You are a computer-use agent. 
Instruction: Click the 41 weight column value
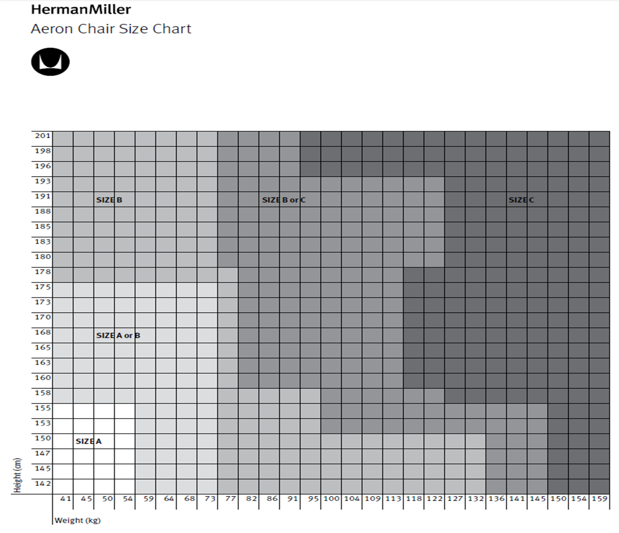(x=66, y=498)
